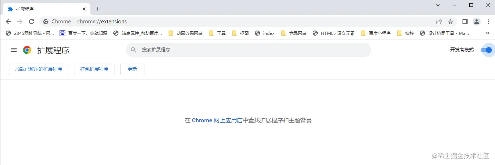Click the 扩展程序 page title text
Viewport: 495px width, 165px height.
point(53,50)
